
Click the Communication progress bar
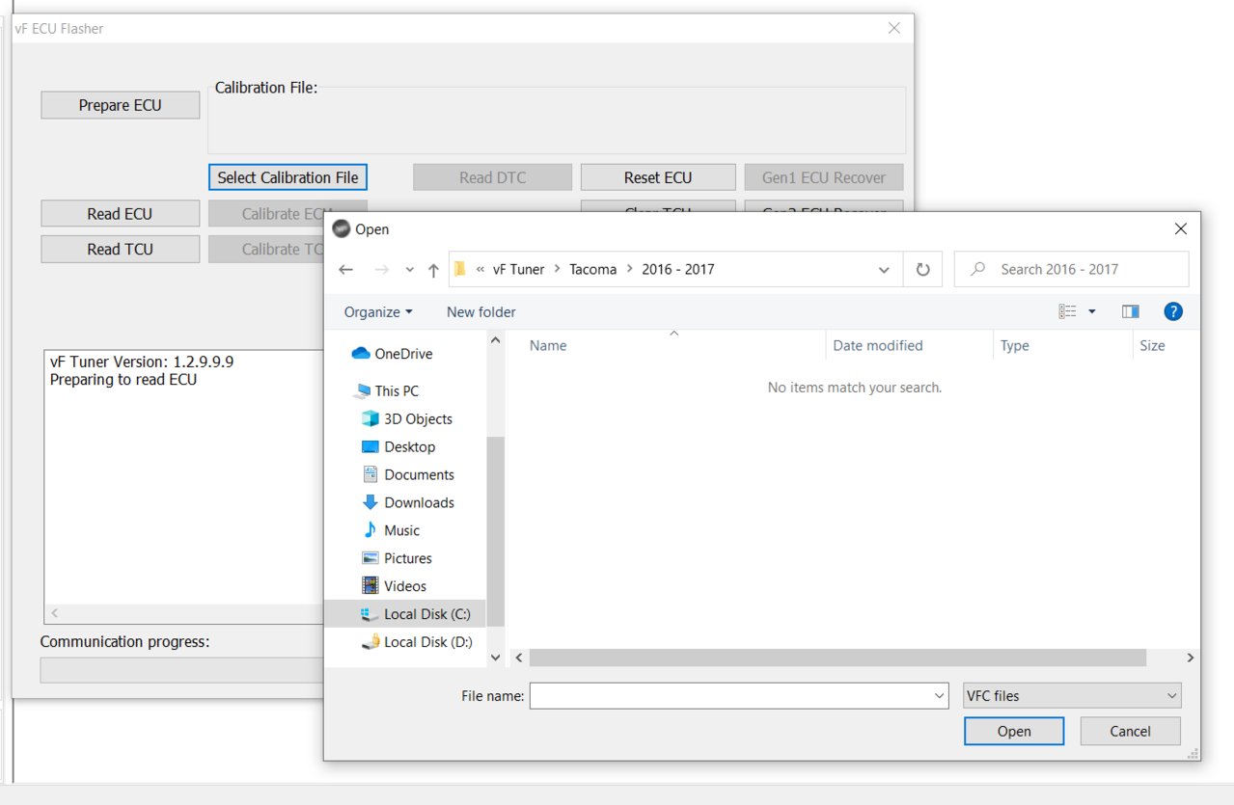point(181,670)
